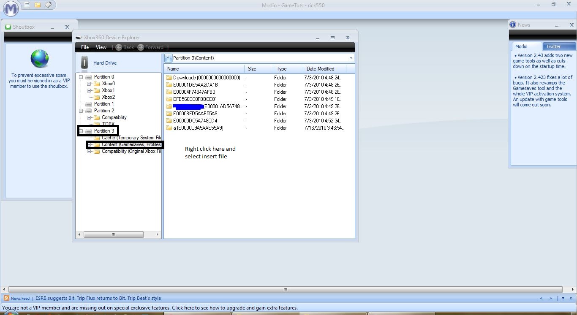Image resolution: width=577 pixels, height=315 pixels.
Task: Click the up-directory arrow beside path bar
Action: pyautogui.click(x=168, y=58)
